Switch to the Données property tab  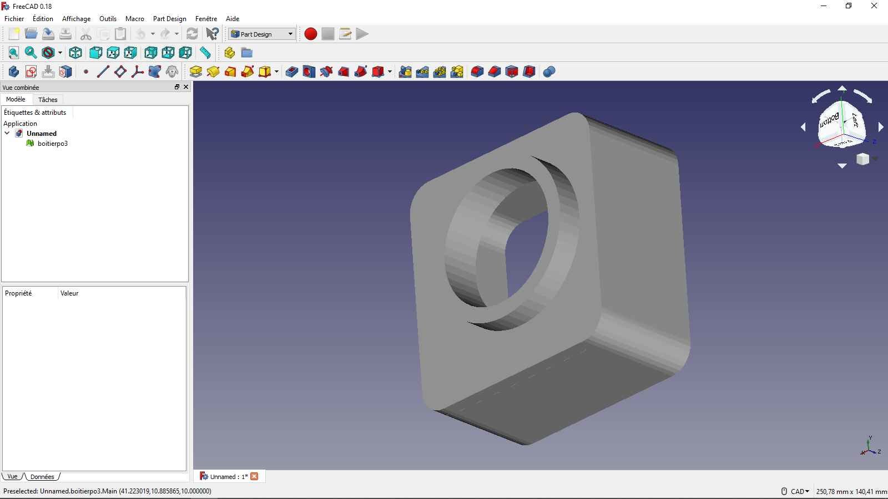click(x=42, y=477)
